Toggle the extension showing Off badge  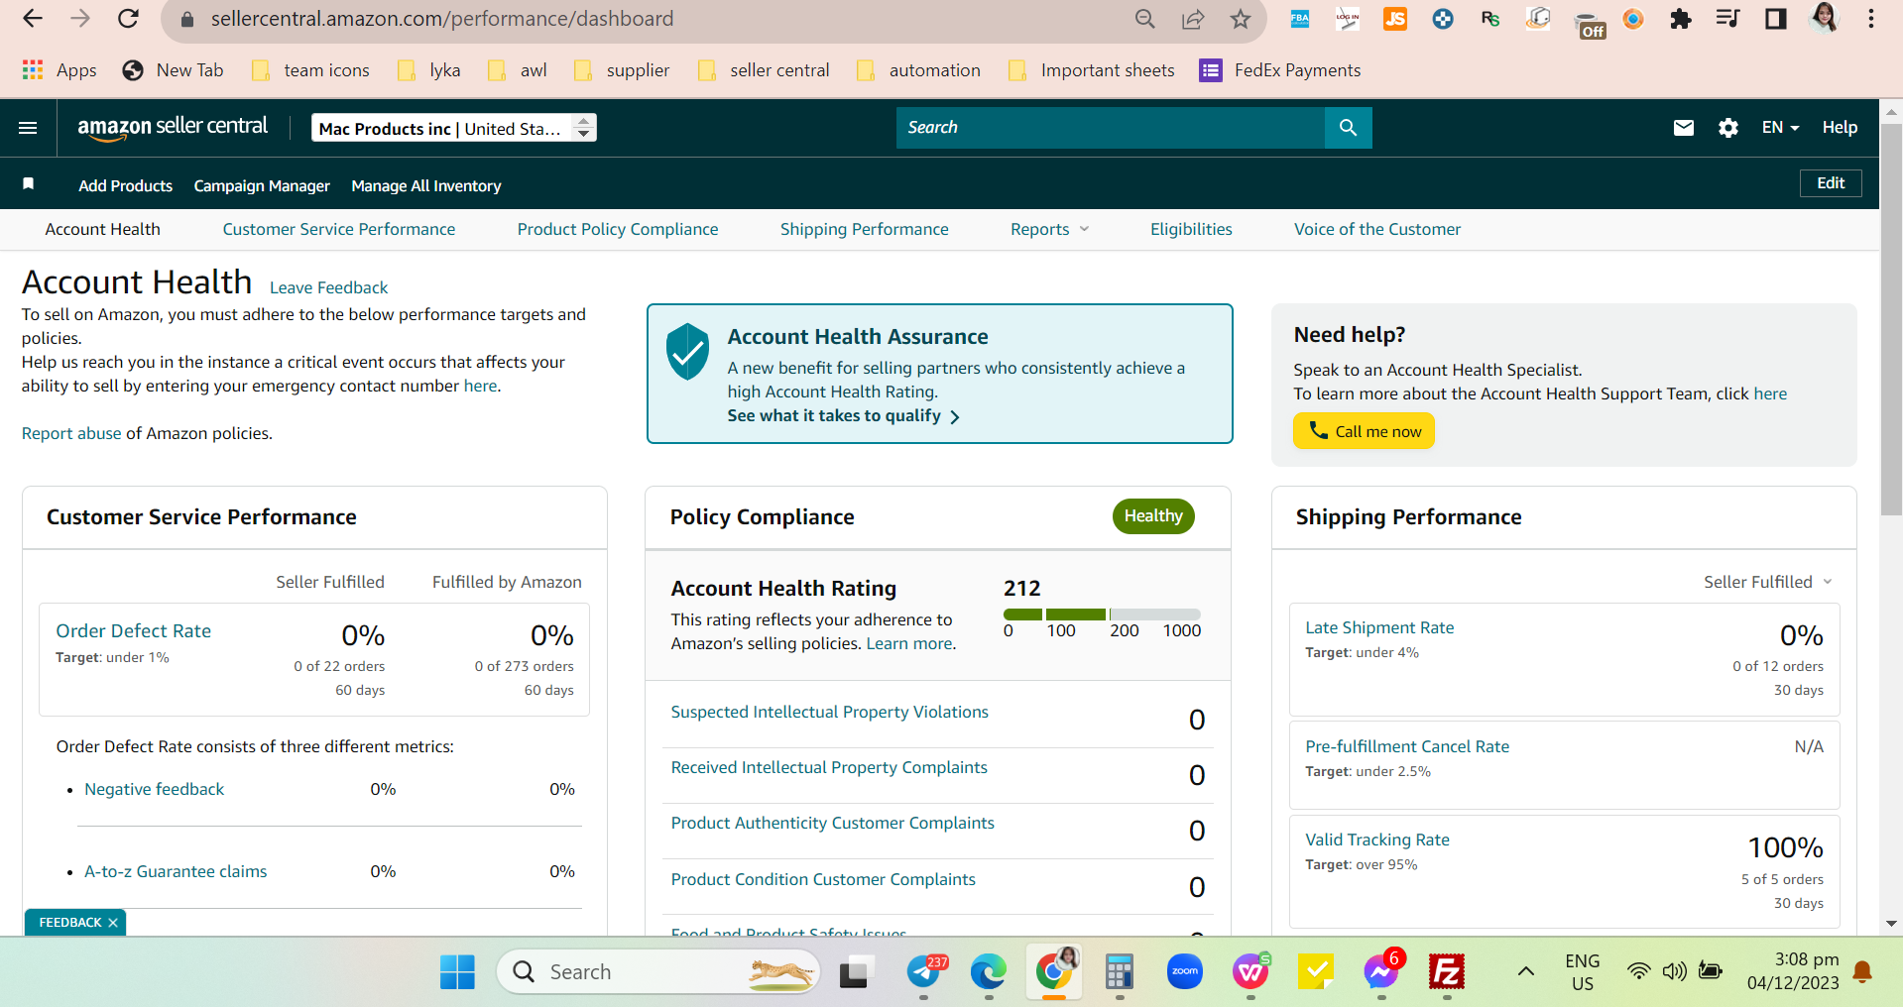(1590, 24)
